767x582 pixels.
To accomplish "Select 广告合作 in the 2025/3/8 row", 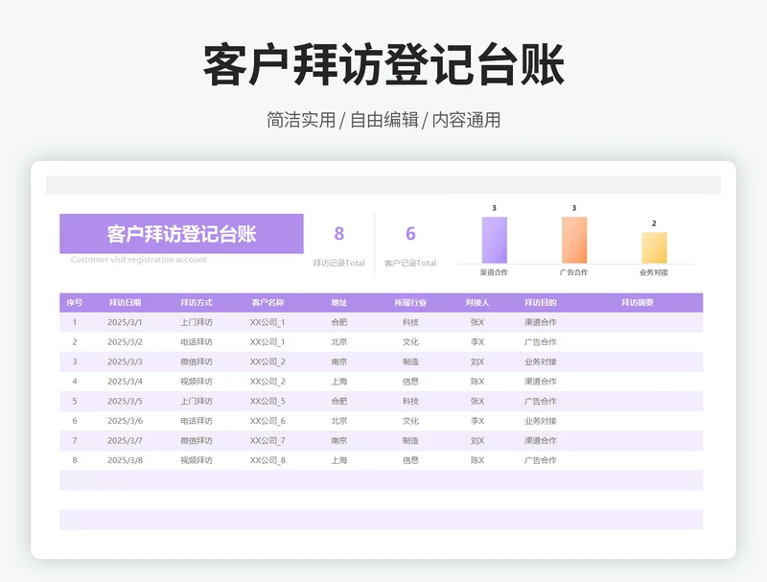I will (541, 460).
